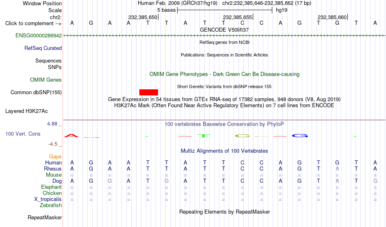Open the 100 Vert. Cons track label
This screenshot has height=227, width=386.
[23, 134]
